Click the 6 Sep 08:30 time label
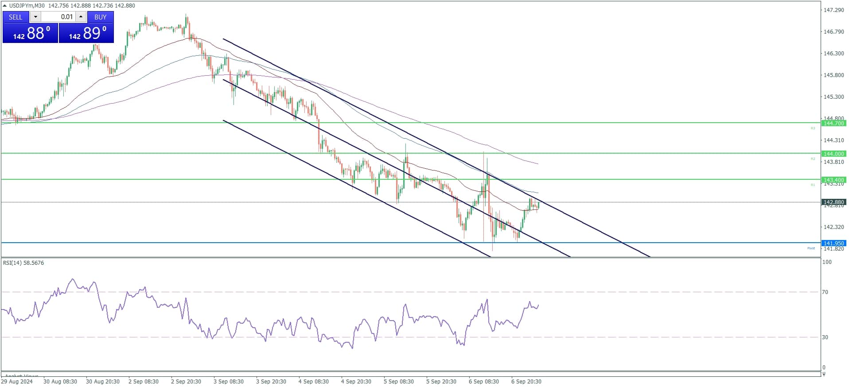 [x=484, y=381]
